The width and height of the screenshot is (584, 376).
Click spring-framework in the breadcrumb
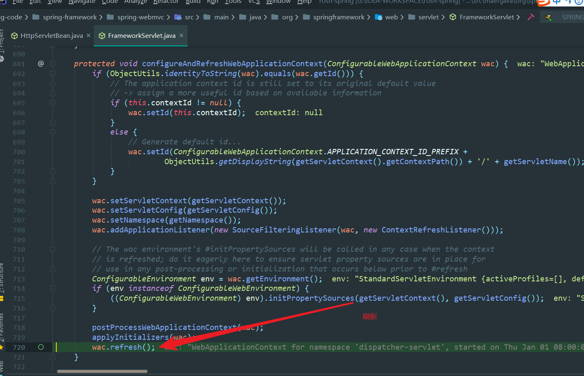click(70, 17)
